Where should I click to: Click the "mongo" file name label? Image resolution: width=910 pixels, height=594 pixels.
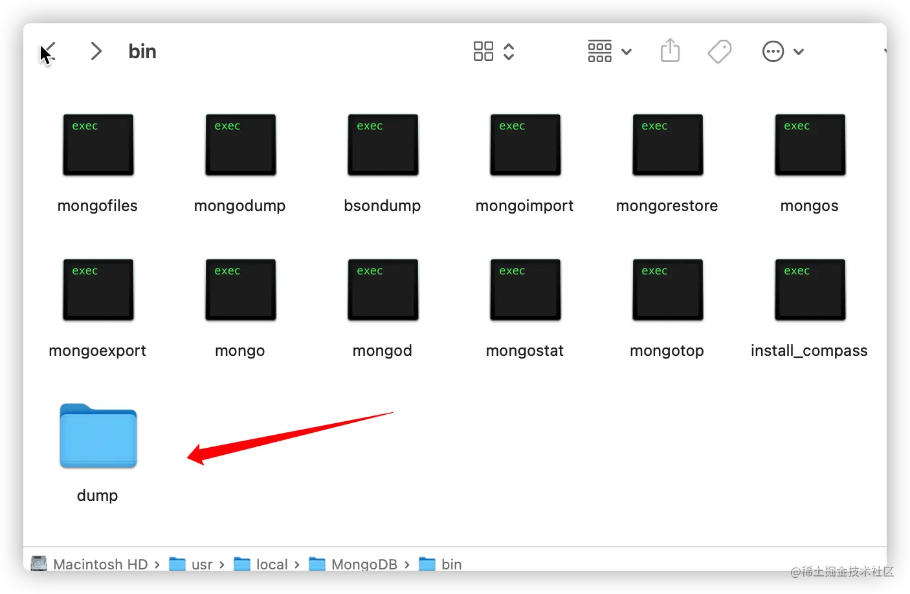click(240, 351)
